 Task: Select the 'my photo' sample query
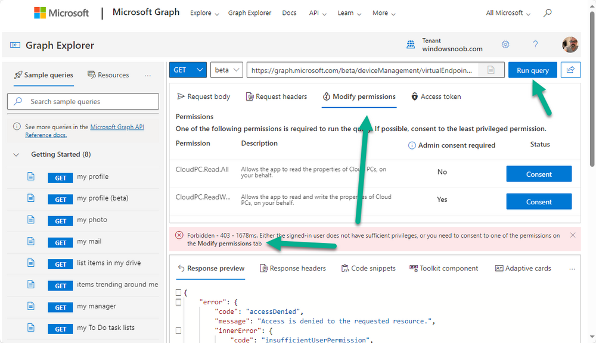(92, 220)
